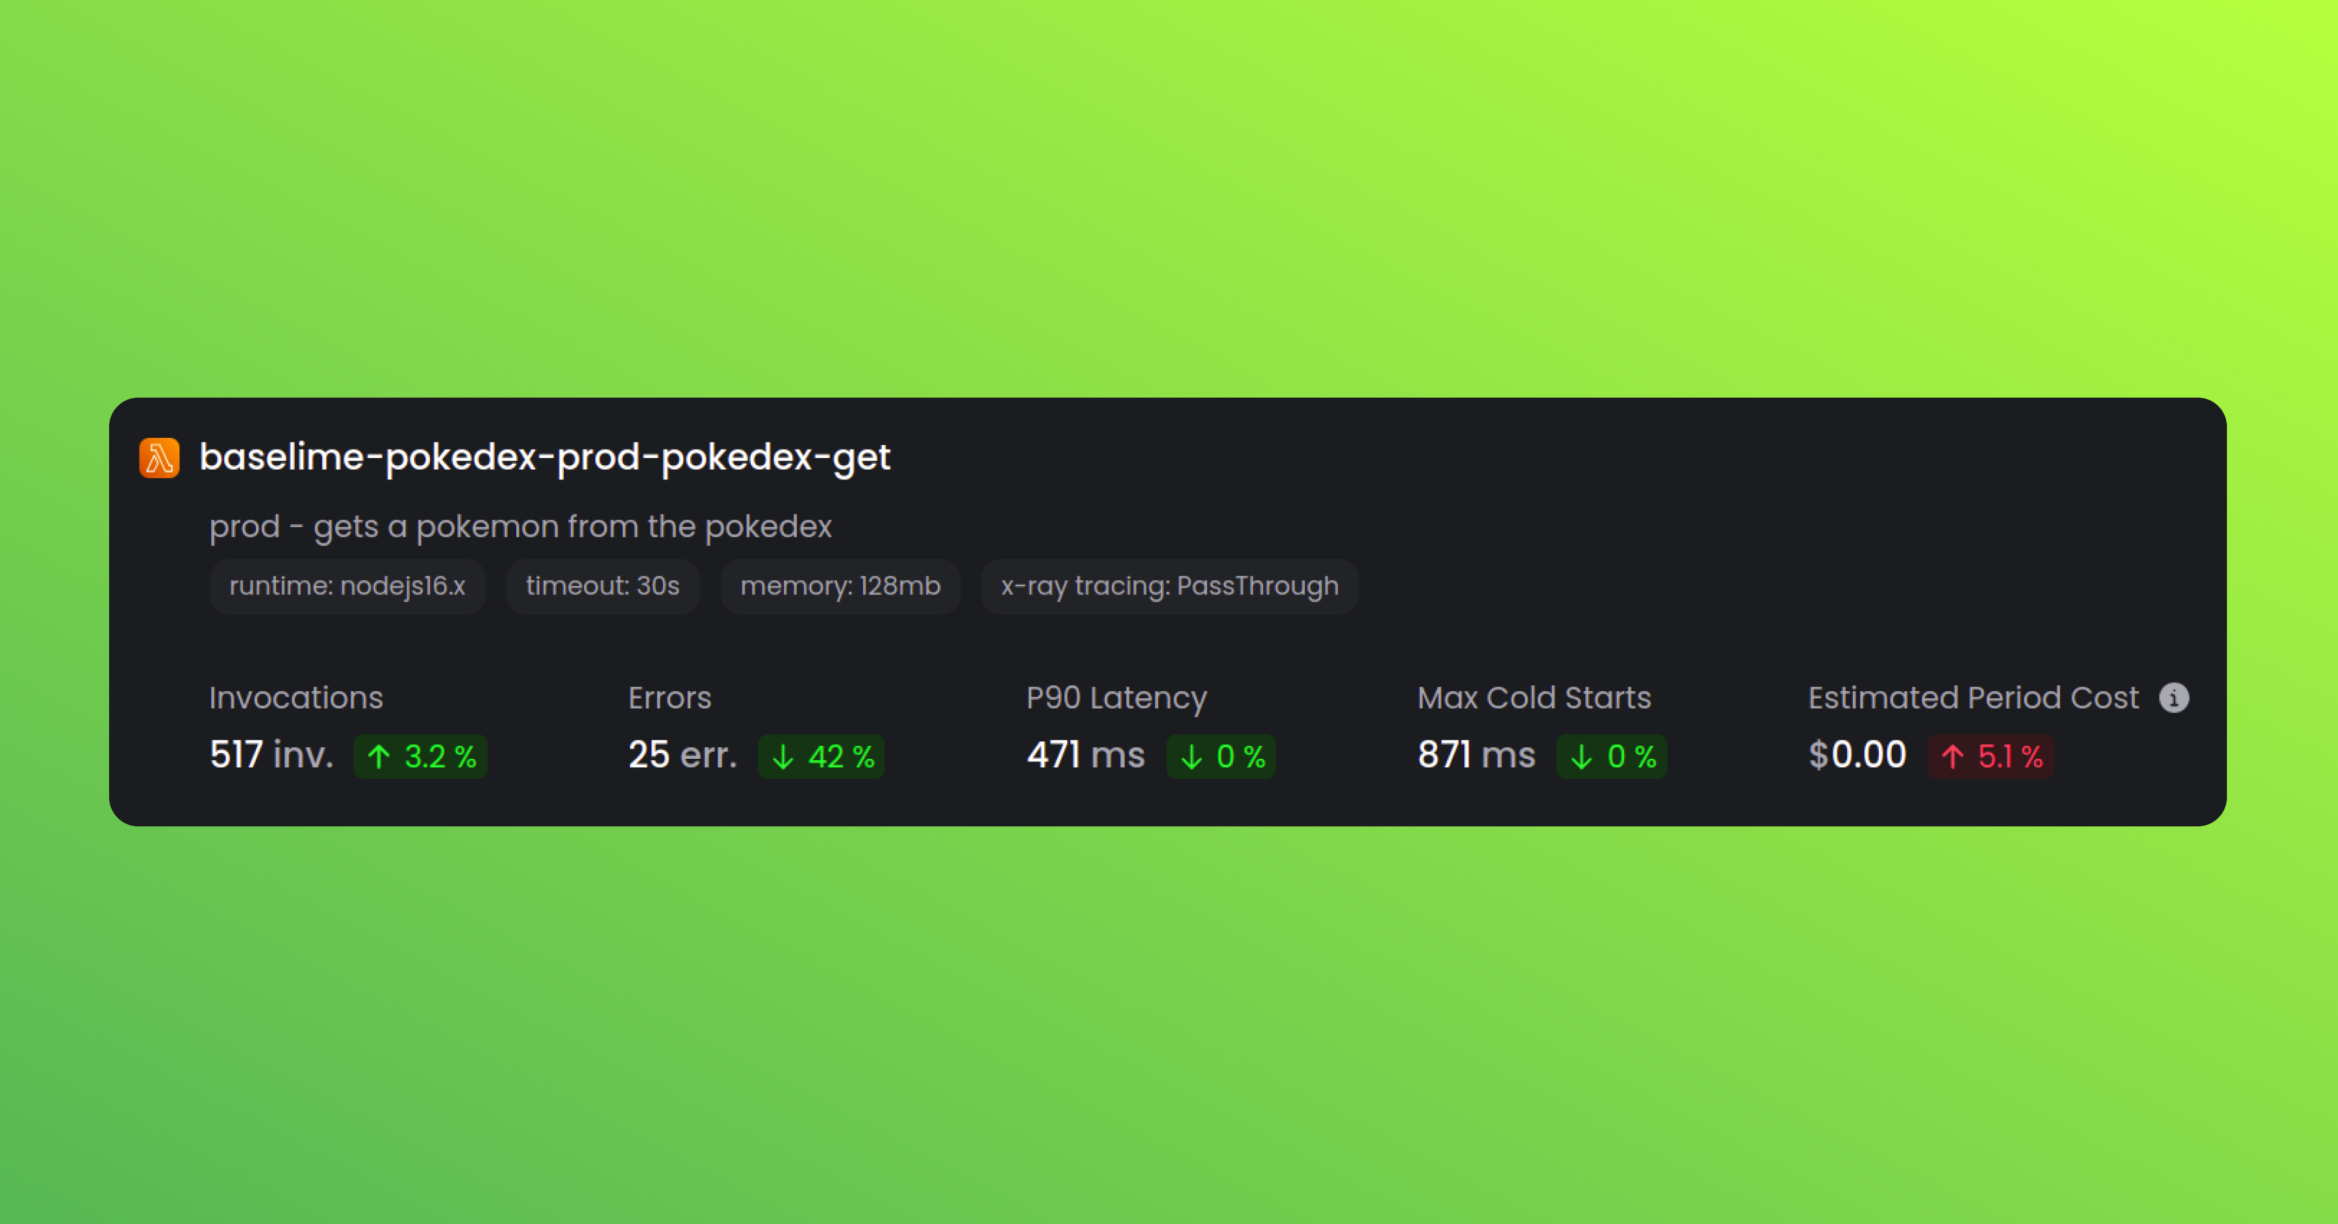
Task: Select the runtime: nodejs16.x tag
Action: [x=347, y=587]
